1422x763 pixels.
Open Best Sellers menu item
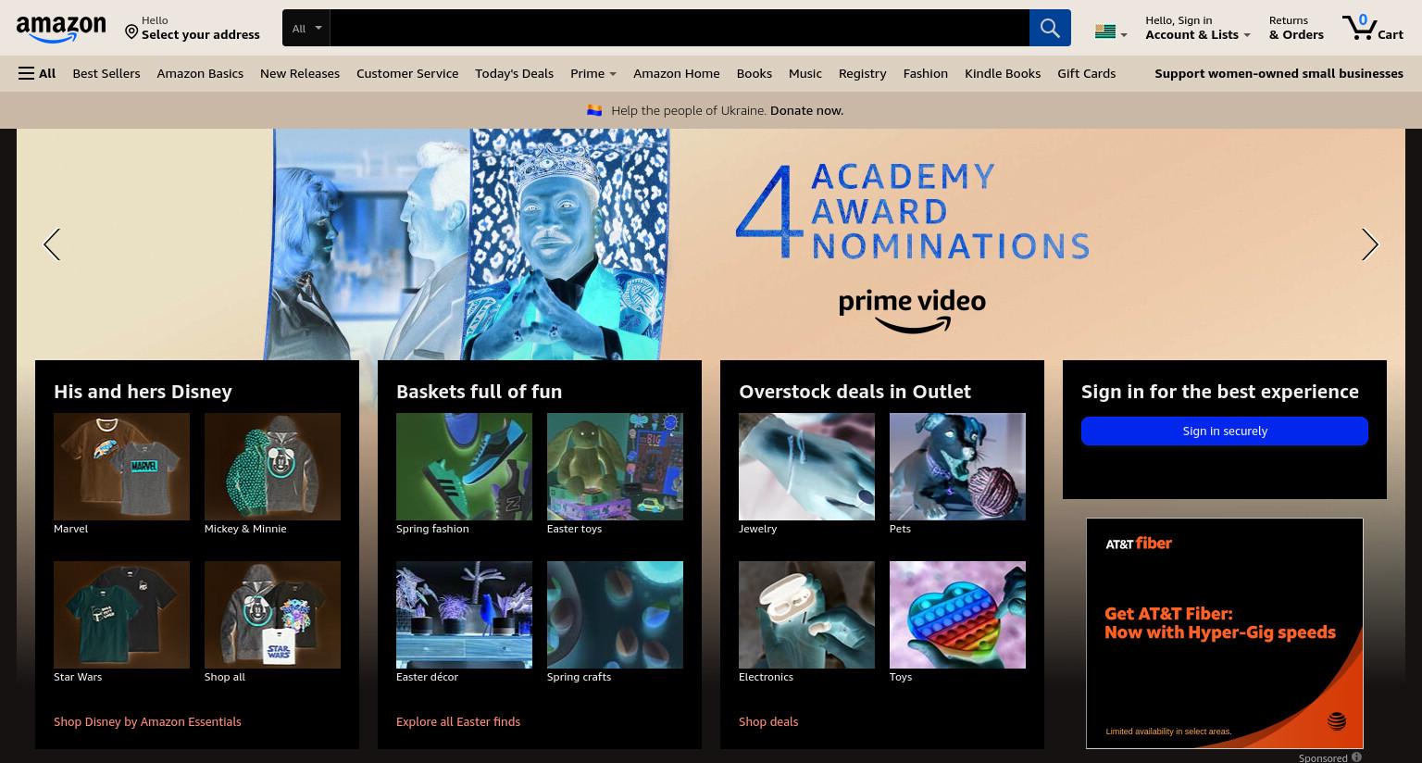tap(106, 73)
